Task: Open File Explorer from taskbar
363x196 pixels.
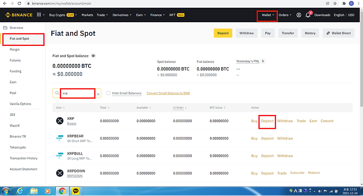Action: (x=34, y=191)
